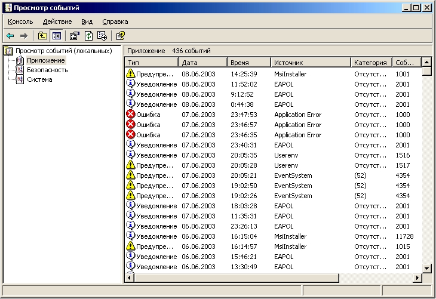Viewport: 436px width, 299px height.
Task: Click the horizontal scrollbar right arrow
Action: (x=417, y=278)
